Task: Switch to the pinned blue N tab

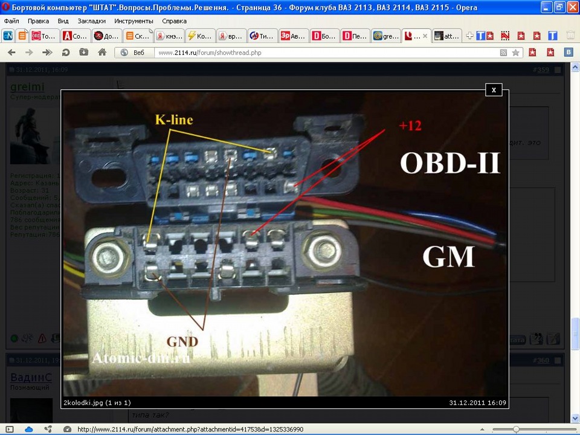Action: (x=8, y=36)
